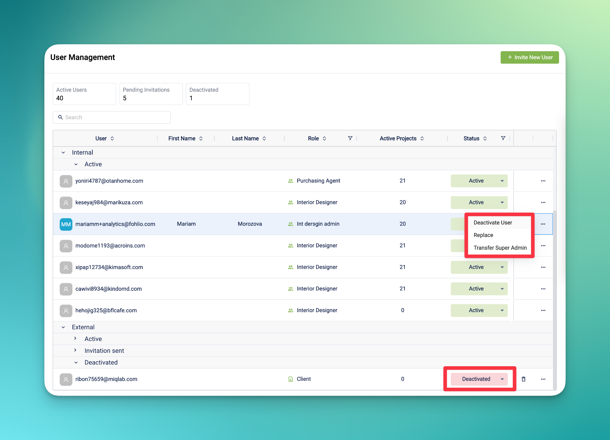Collapse the Deactivated subgroup
Image resolution: width=610 pixels, height=440 pixels.
(x=76, y=363)
